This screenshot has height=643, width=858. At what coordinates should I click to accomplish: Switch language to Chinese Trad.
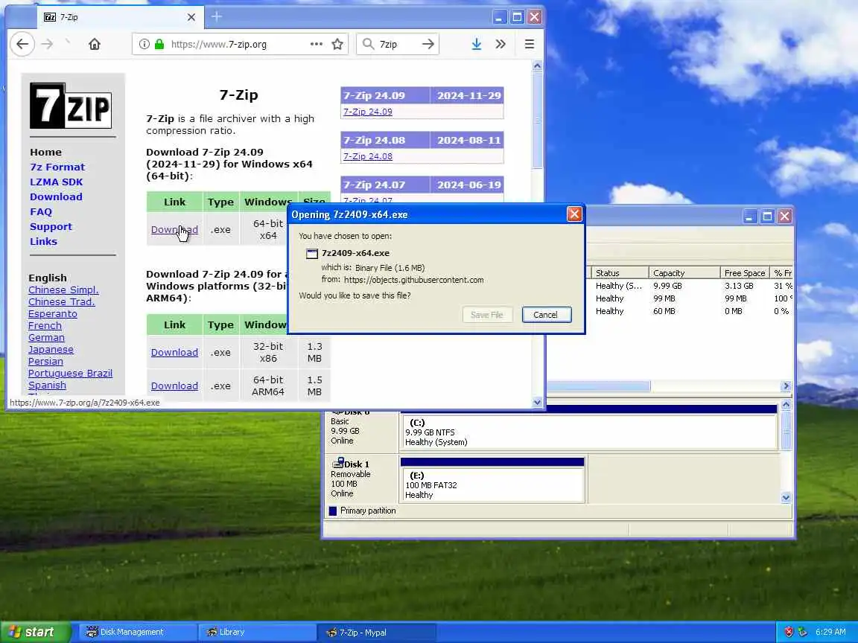[62, 302]
